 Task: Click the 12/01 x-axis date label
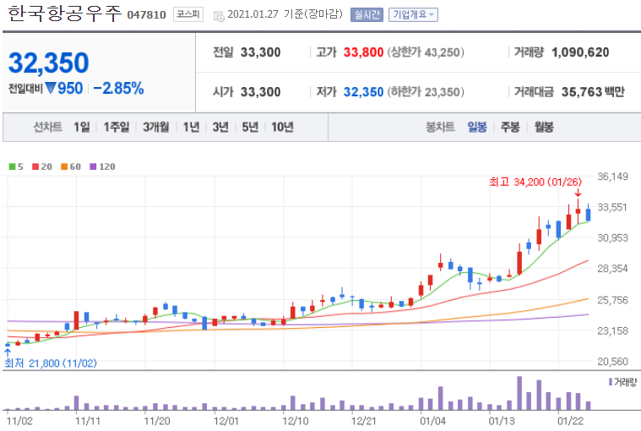click(226, 421)
